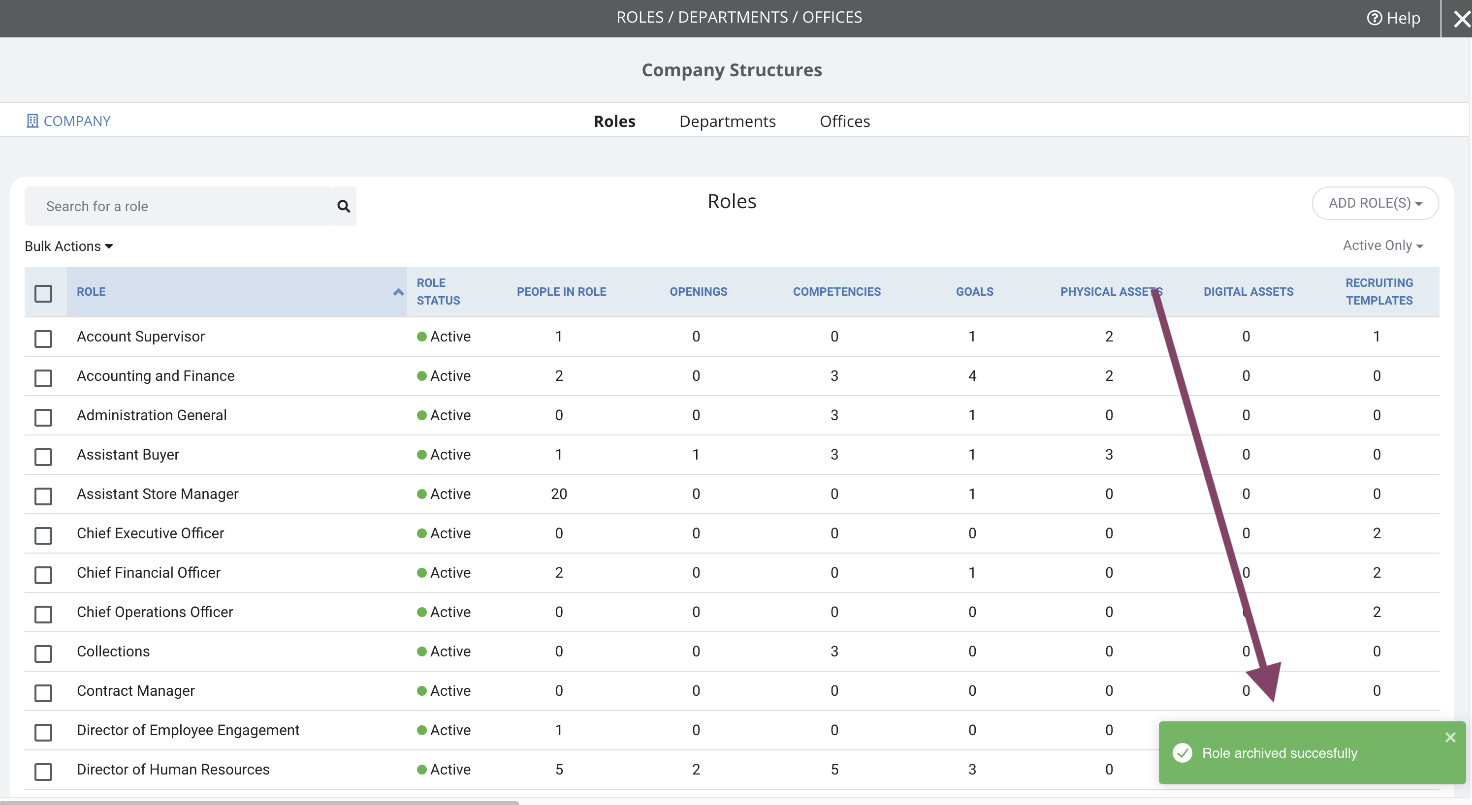Check the Collections role checkbox

[x=43, y=653]
